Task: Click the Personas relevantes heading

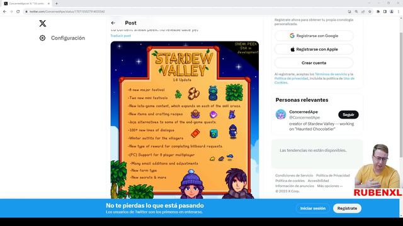Action: point(302,100)
